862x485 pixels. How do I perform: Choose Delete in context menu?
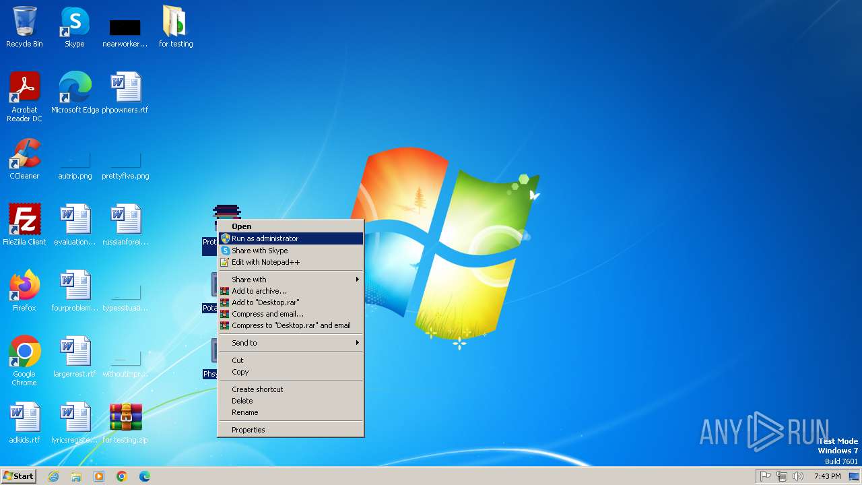click(x=291, y=401)
